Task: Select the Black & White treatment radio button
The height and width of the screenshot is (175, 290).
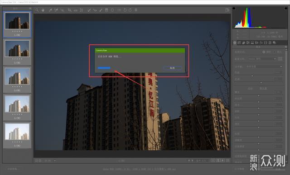Action: click(x=274, y=52)
